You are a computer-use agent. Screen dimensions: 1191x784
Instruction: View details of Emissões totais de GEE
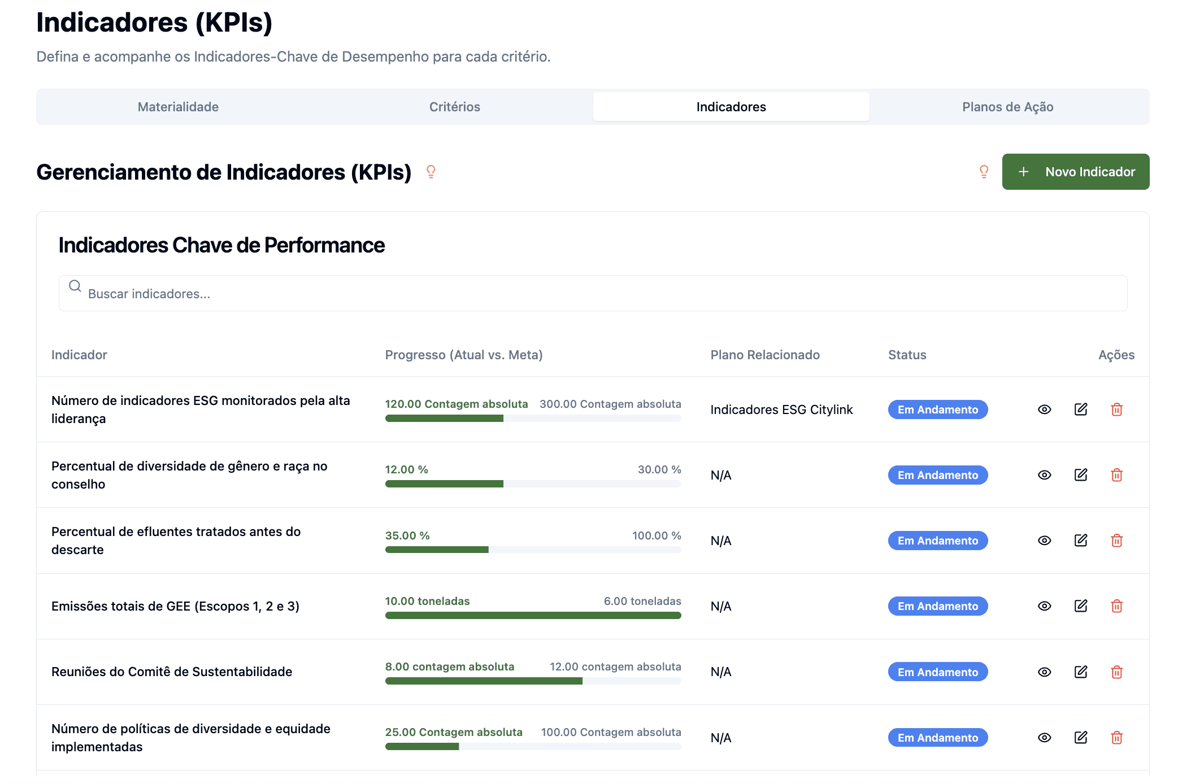tap(1044, 606)
